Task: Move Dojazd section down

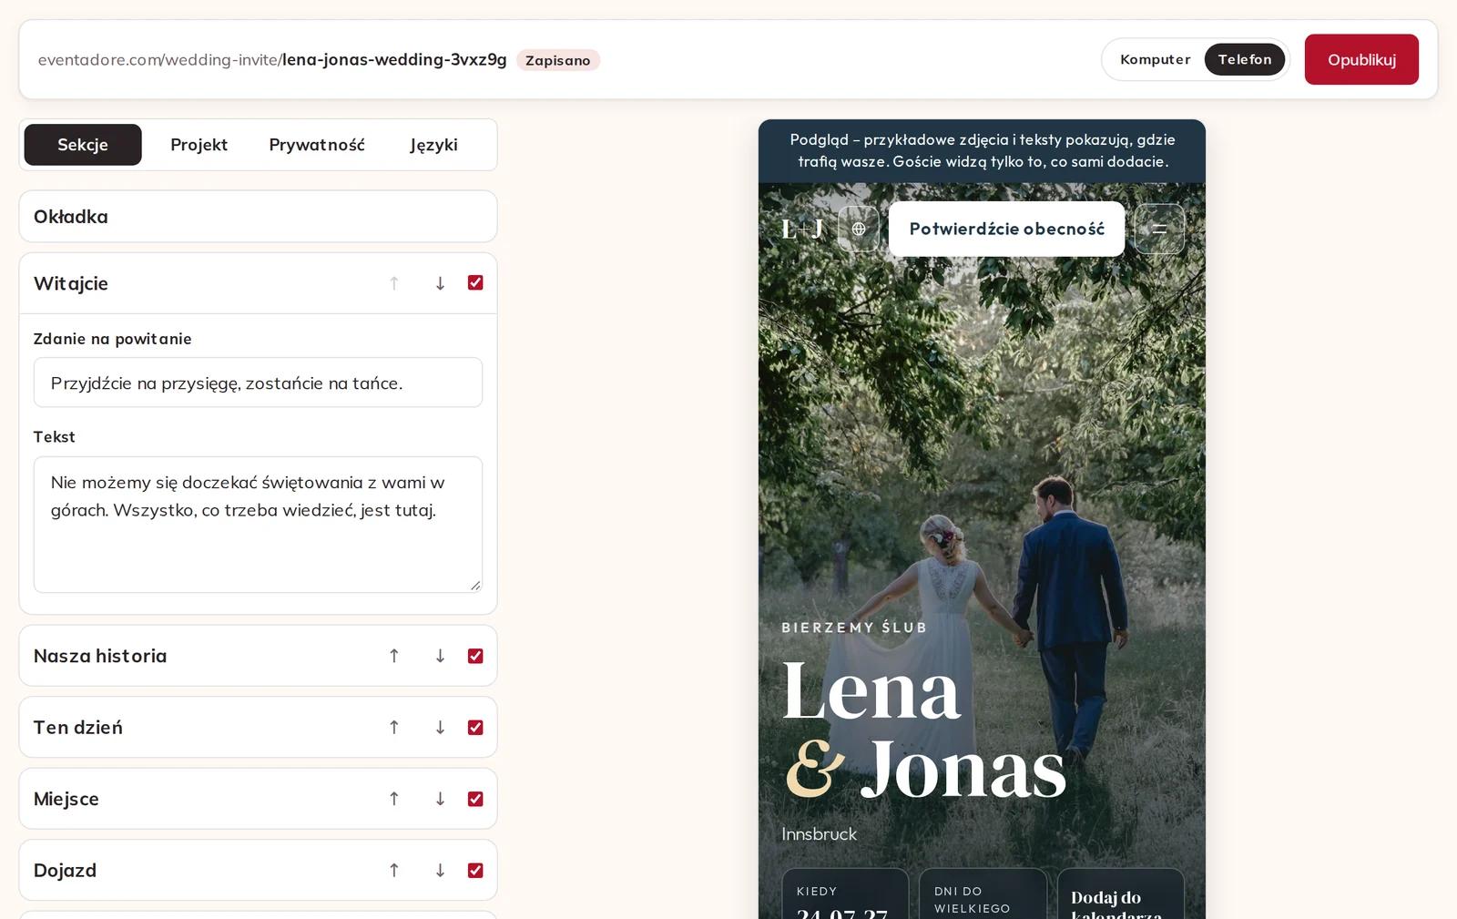Action: pyautogui.click(x=440, y=870)
